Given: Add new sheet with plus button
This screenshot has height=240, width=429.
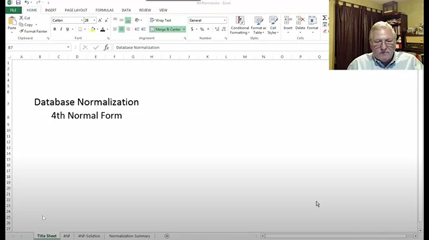Looking at the screenshot, I should [x=167, y=236].
